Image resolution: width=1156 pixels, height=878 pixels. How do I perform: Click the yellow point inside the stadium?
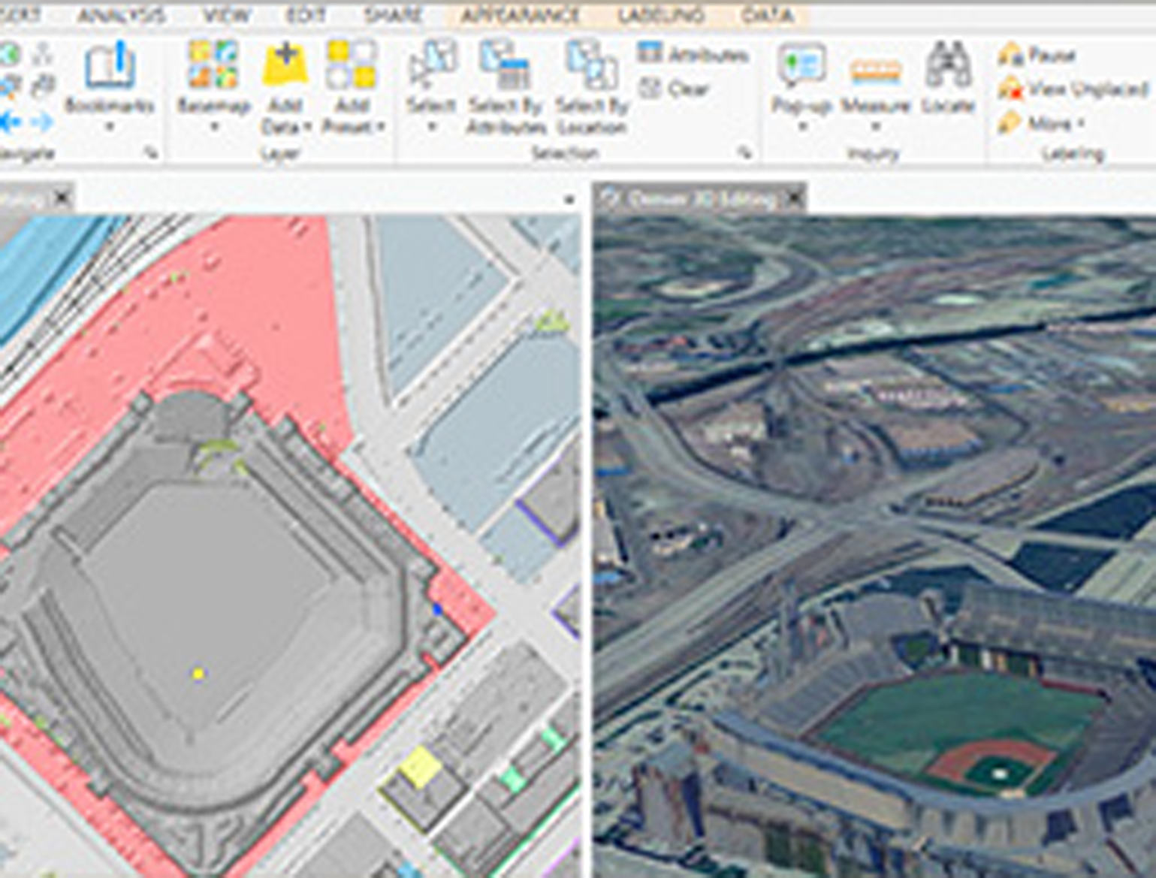tap(198, 674)
